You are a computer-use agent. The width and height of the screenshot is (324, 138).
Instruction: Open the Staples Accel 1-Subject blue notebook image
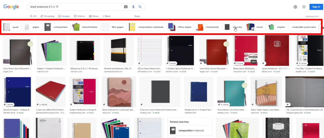198,92
